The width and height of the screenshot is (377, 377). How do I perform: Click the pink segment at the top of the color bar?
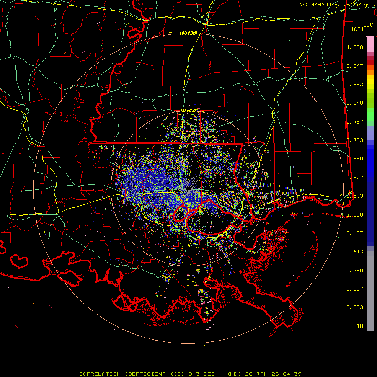pyautogui.click(x=370, y=44)
